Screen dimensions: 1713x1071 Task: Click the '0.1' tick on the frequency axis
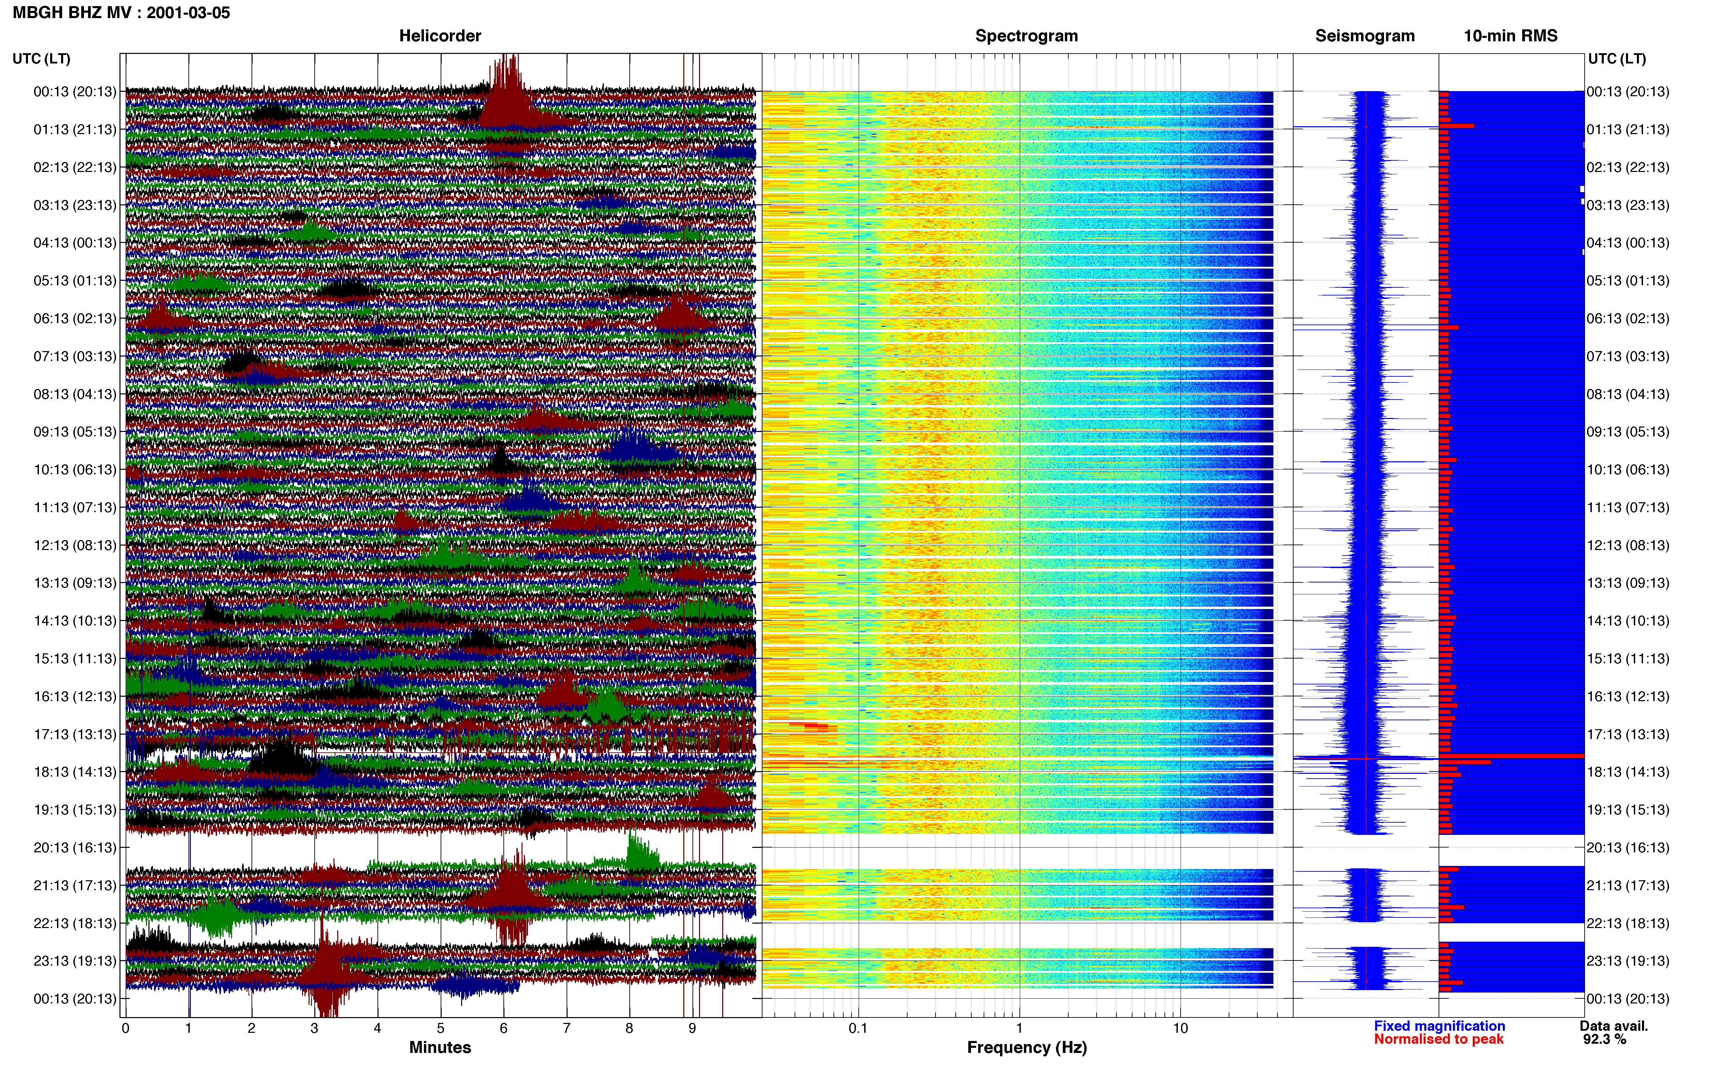858,1028
